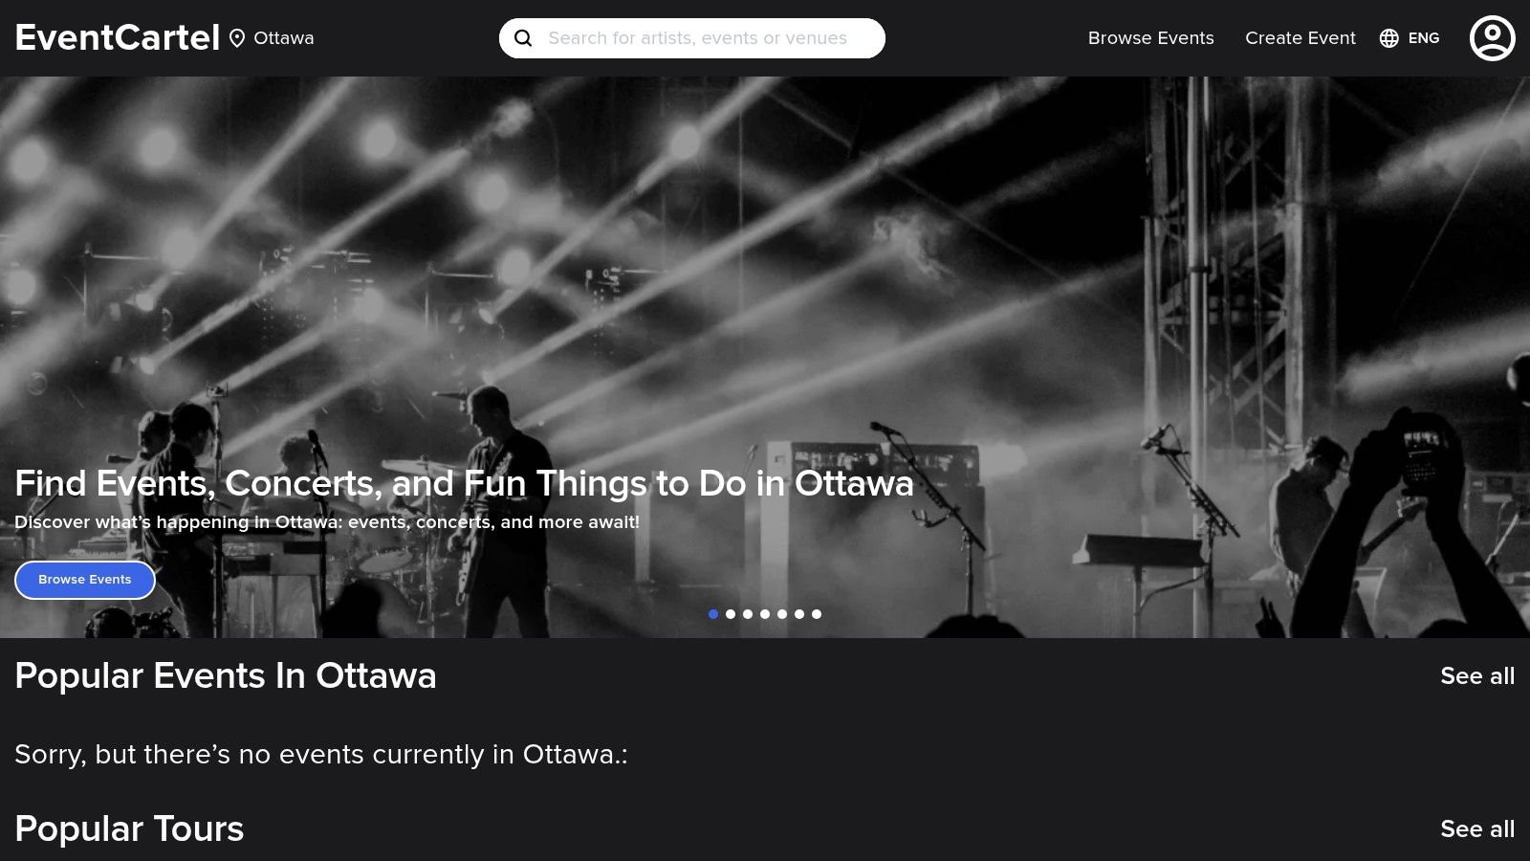Open the ENG language dropdown
This screenshot has height=861, width=1530.
pos(1423,38)
